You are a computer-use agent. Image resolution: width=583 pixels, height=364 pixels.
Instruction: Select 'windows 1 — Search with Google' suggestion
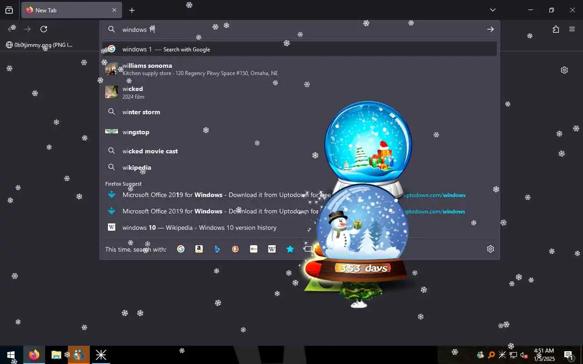pos(300,49)
